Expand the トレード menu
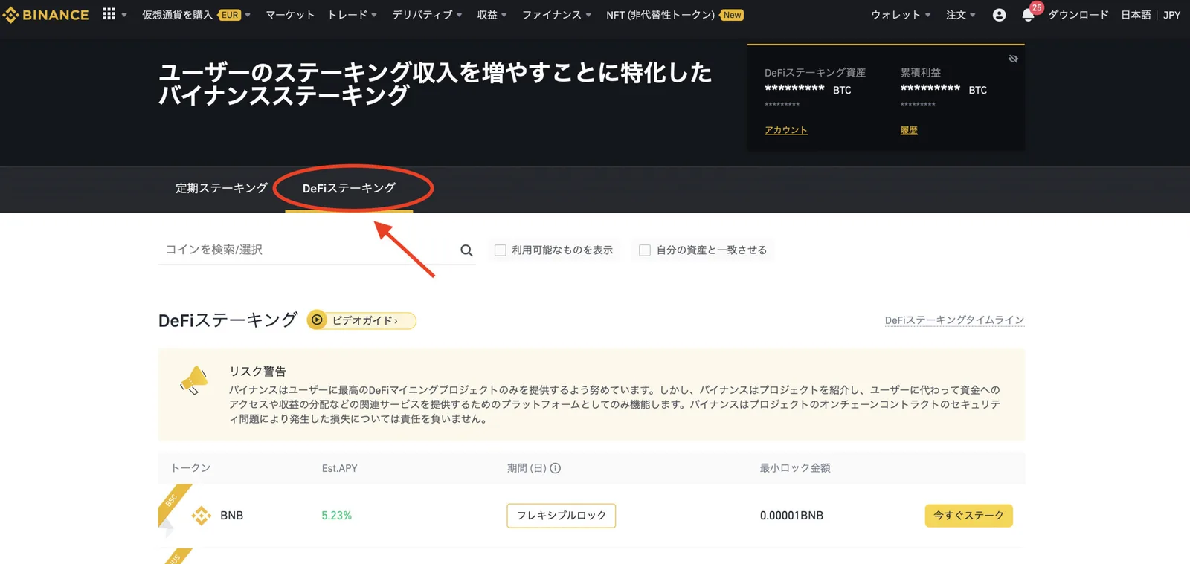The image size is (1190, 564). point(353,15)
